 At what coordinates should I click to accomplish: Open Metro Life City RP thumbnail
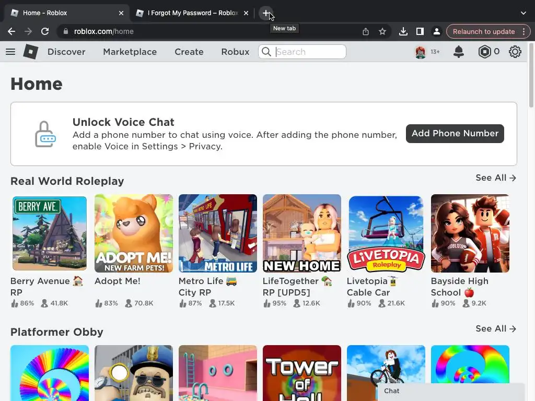tap(218, 233)
